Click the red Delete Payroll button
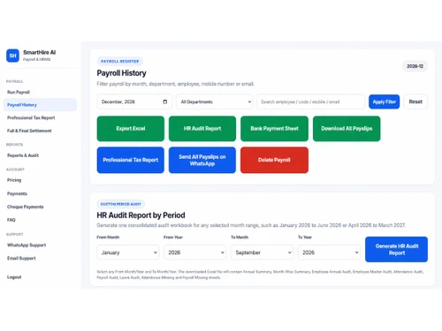 274,160
